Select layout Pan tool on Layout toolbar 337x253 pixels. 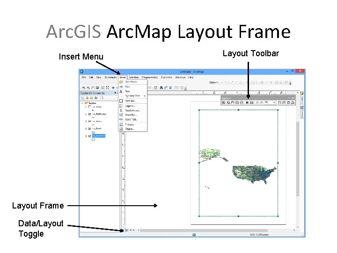[x=233, y=103]
